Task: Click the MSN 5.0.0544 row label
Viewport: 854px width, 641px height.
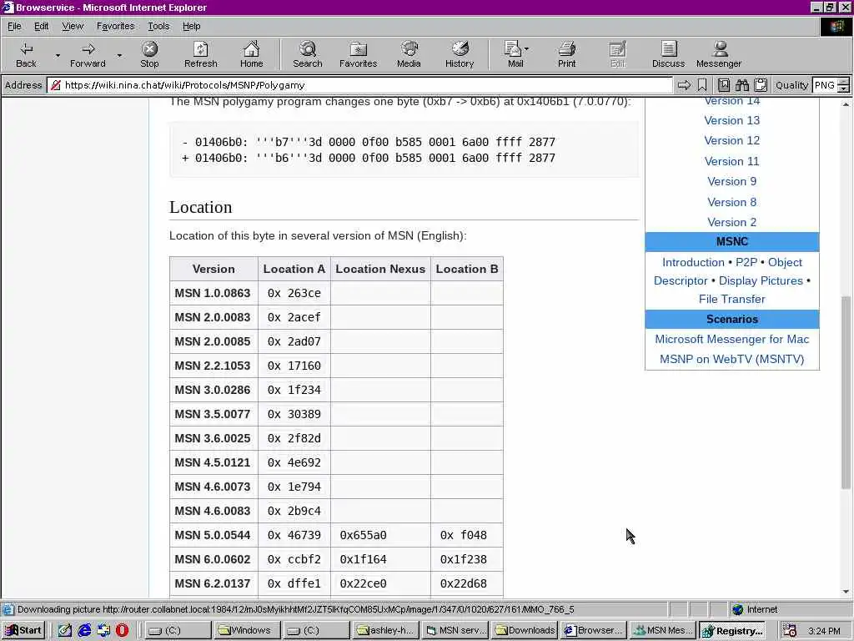Action: (213, 535)
